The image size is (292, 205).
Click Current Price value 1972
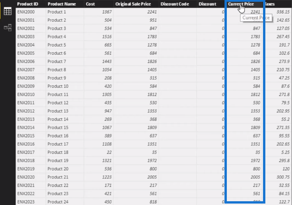[x=255, y=160]
